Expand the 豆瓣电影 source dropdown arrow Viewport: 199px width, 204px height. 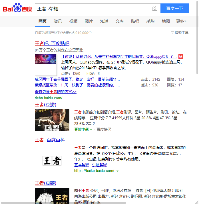91,130
